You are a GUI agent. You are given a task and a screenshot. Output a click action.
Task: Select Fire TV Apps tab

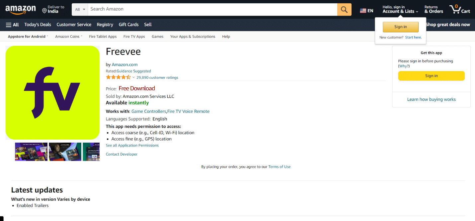[134, 36]
